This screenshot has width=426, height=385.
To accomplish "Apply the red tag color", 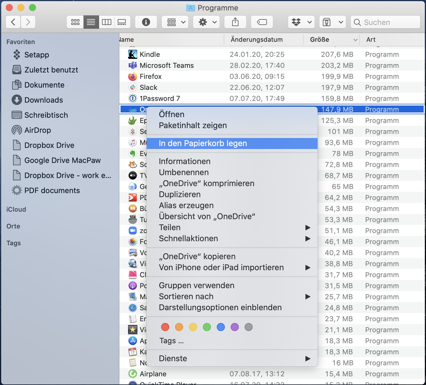I will (x=165, y=327).
